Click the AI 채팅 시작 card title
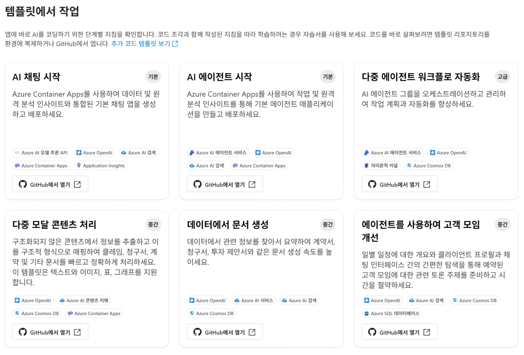This screenshot has width=524, height=355. point(36,77)
